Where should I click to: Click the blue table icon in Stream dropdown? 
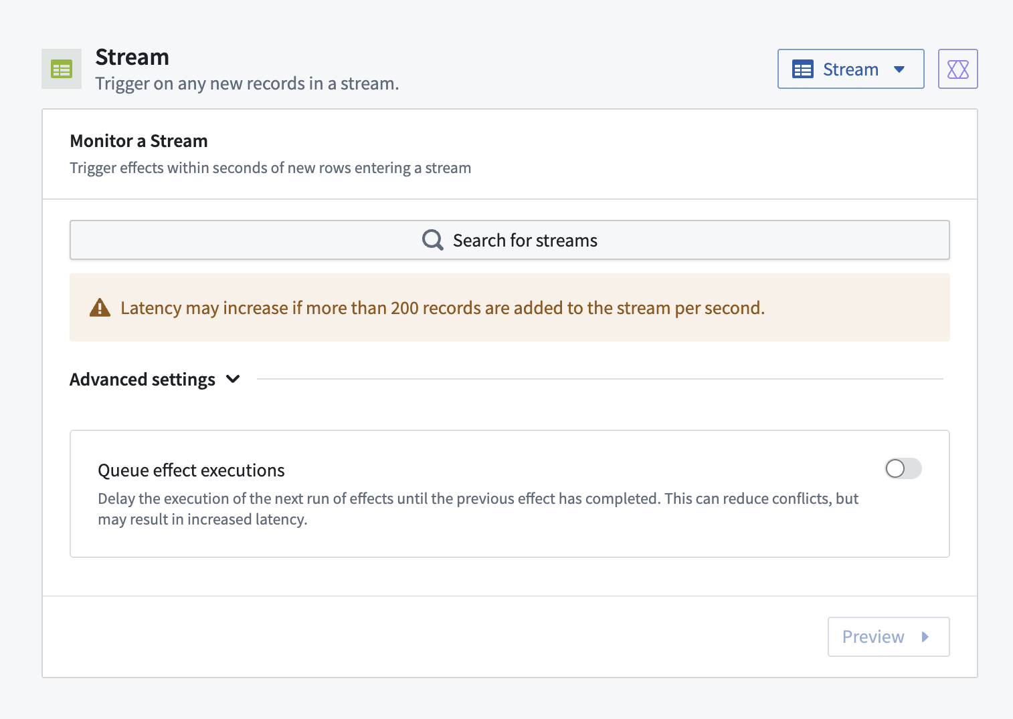tap(802, 69)
